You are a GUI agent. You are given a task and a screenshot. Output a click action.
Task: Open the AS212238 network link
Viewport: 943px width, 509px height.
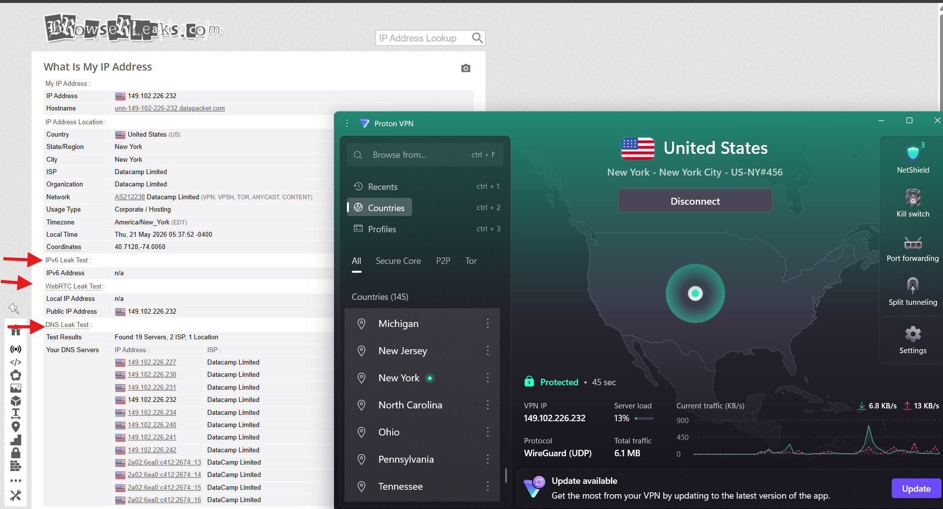click(130, 197)
